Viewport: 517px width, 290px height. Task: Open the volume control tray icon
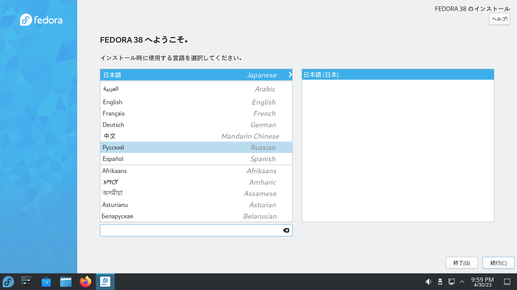428,282
